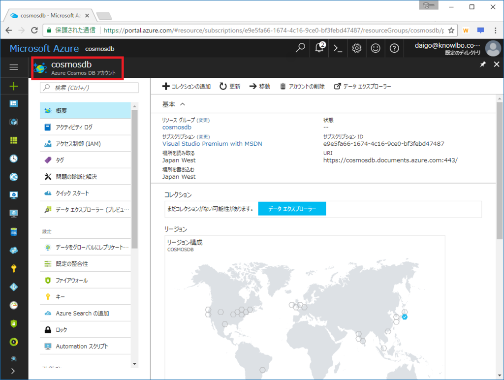Bookmark page with star icon
This screenshot has height=380, width=504.
click(x=451, y=30)
